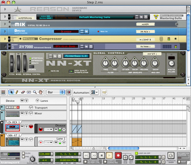Click the Fast Forward transport button
This screenshot has width=191, height=165.
(94, 155)
